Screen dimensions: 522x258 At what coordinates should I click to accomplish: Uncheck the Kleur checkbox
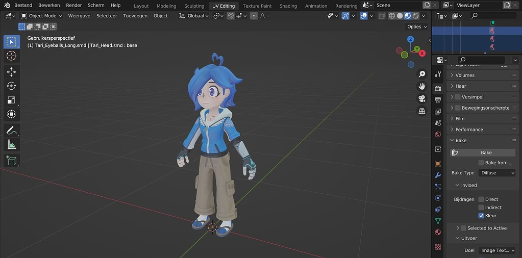point(481,216)
